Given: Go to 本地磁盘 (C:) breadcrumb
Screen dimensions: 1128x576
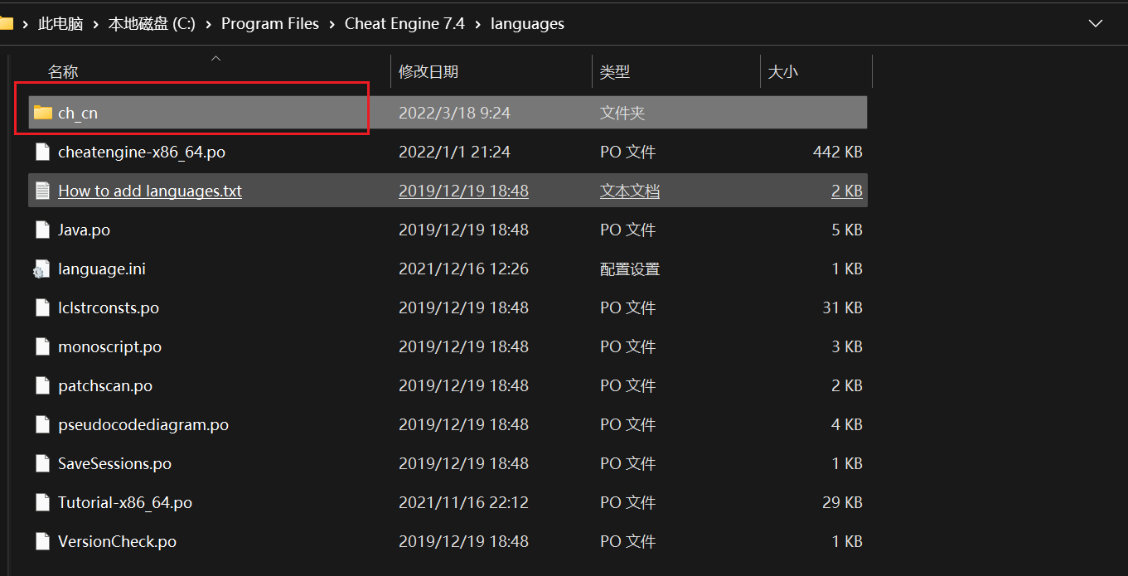Looking at the screenshot, I should pos(152,23).
